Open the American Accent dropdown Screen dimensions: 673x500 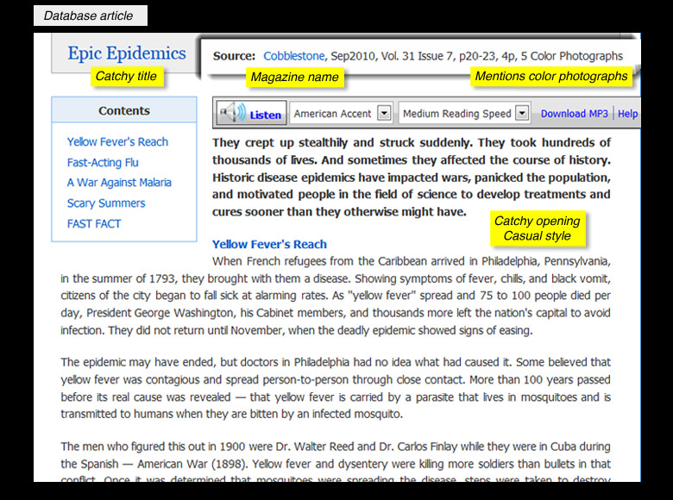pyautogui.click(x=384, y=114)
